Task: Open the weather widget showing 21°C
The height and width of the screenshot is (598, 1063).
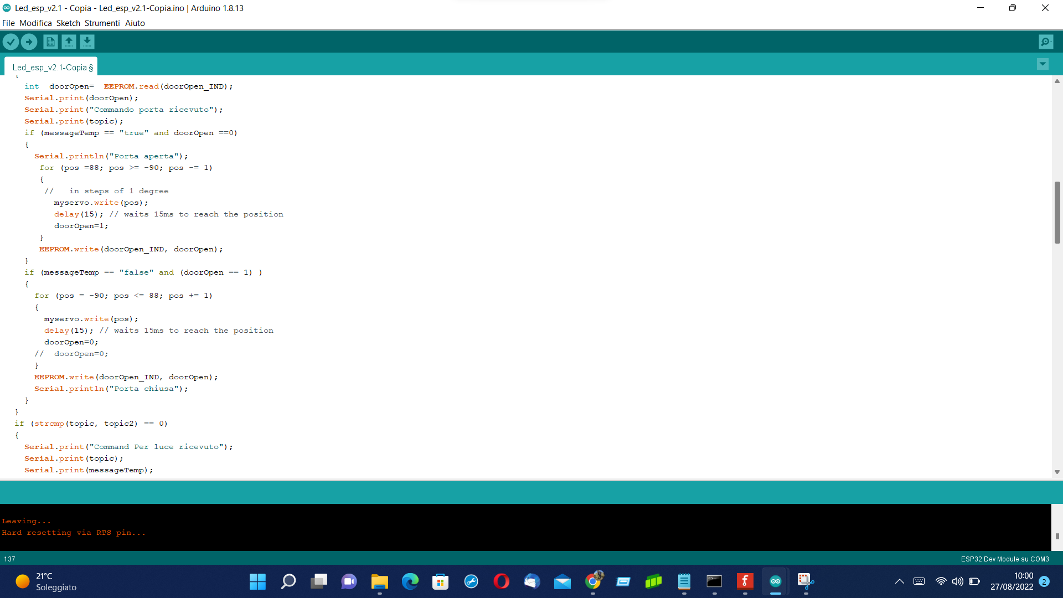Action: [x=47, y=581]
